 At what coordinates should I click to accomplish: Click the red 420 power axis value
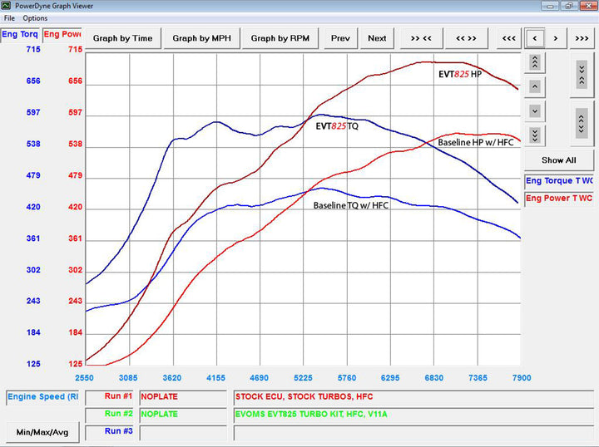75,207
